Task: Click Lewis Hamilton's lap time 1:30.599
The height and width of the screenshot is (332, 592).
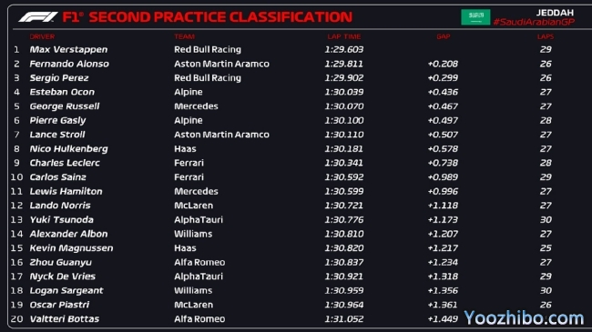Action: (344, 191)
